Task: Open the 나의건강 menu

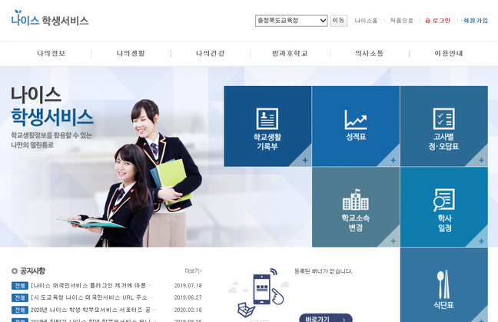Action: coord(210,53)
